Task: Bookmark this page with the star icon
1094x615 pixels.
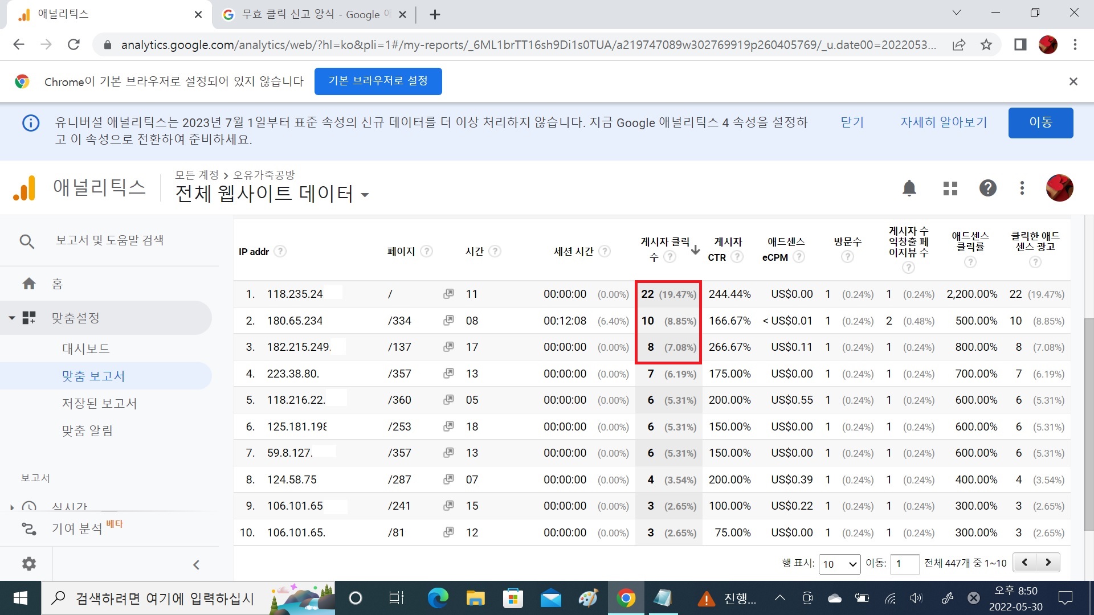Action: pos(986,44)
